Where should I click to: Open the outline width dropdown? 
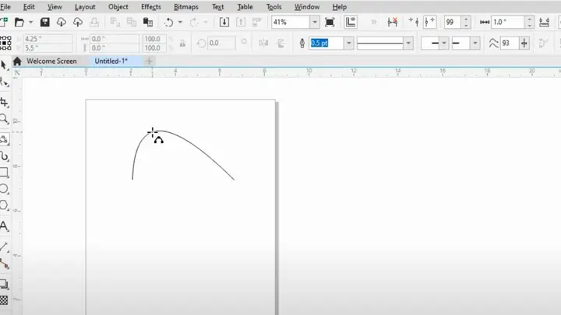point(348,44)
